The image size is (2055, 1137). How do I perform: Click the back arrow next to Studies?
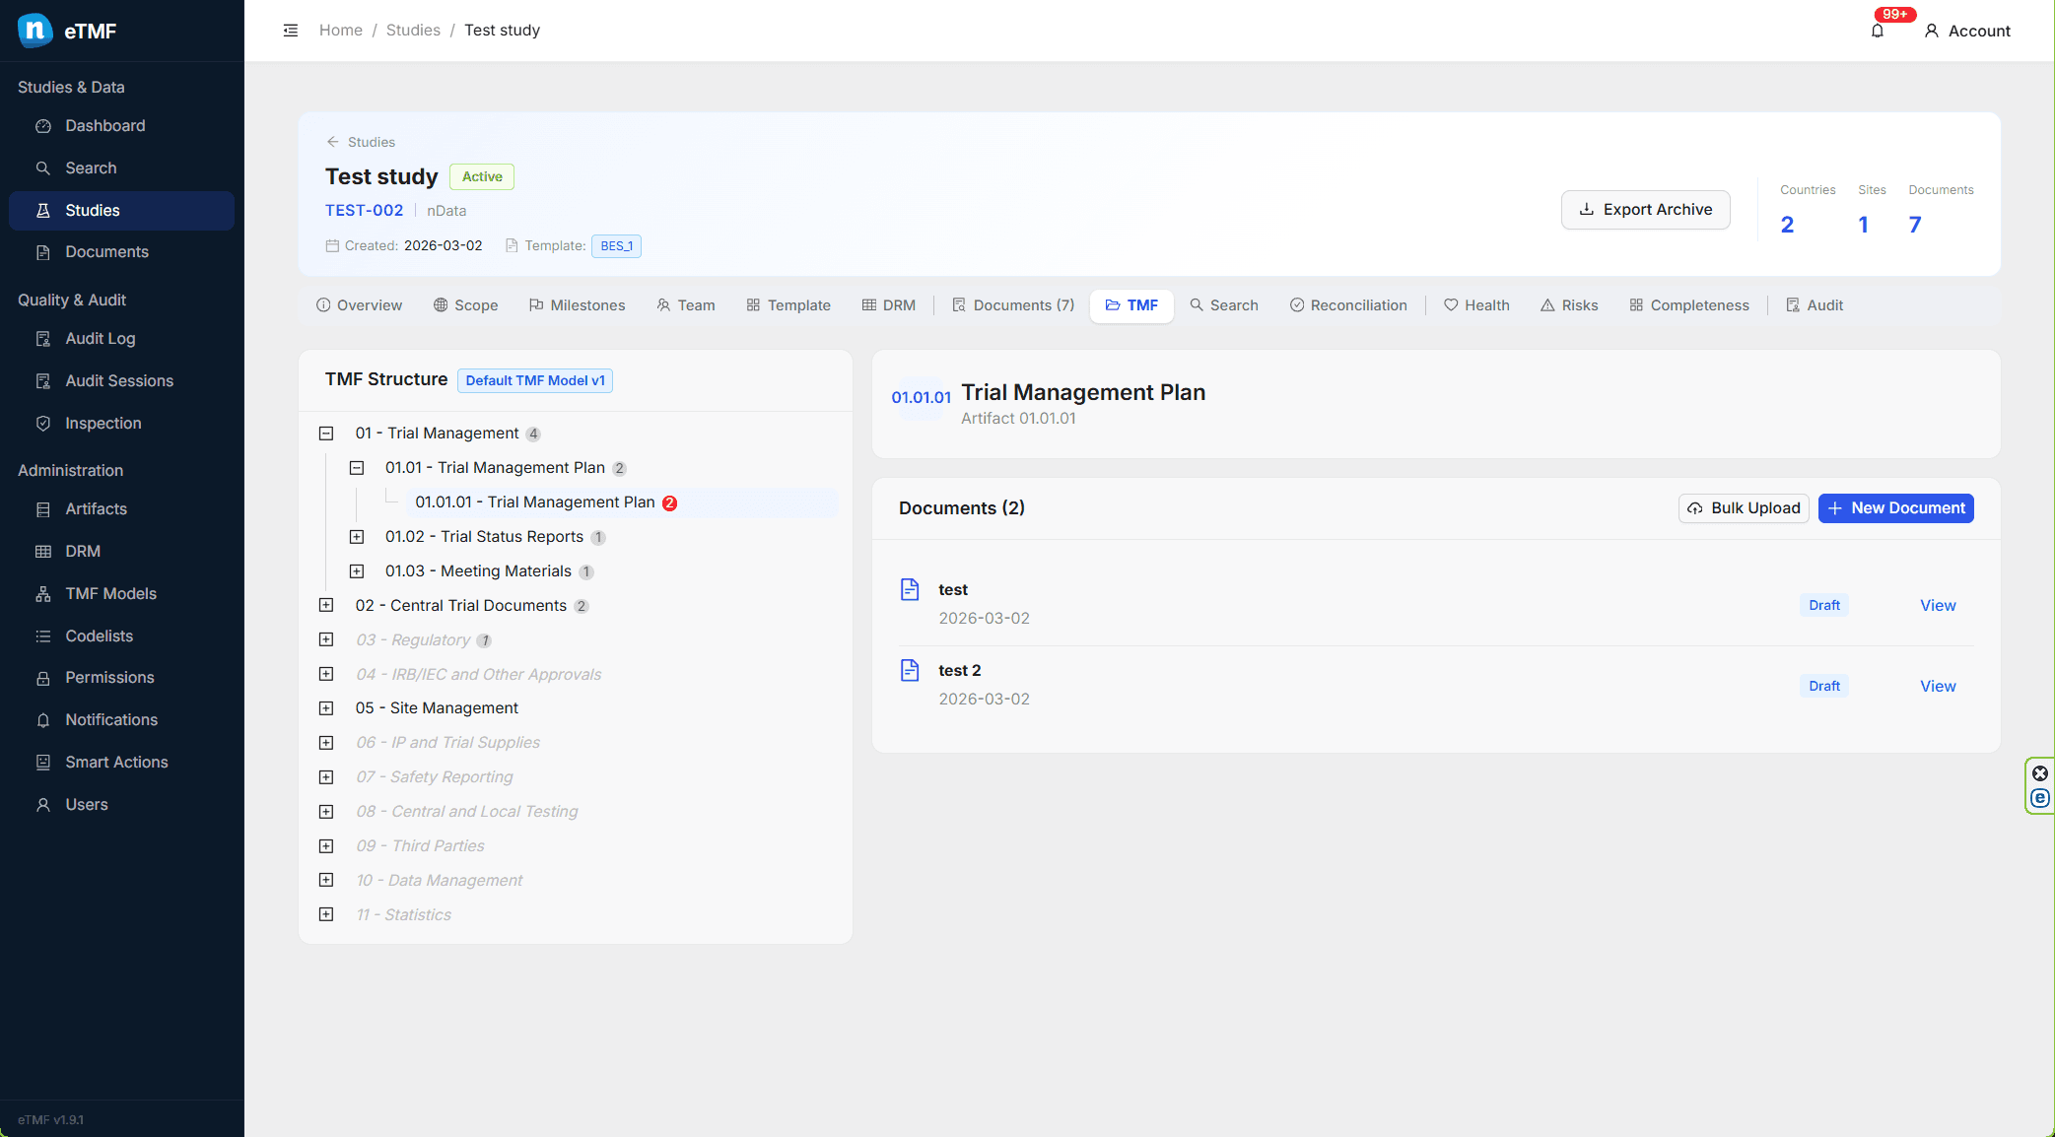[333, 142]
